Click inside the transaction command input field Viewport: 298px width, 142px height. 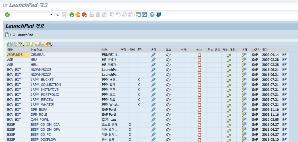(x=31, y=15)
